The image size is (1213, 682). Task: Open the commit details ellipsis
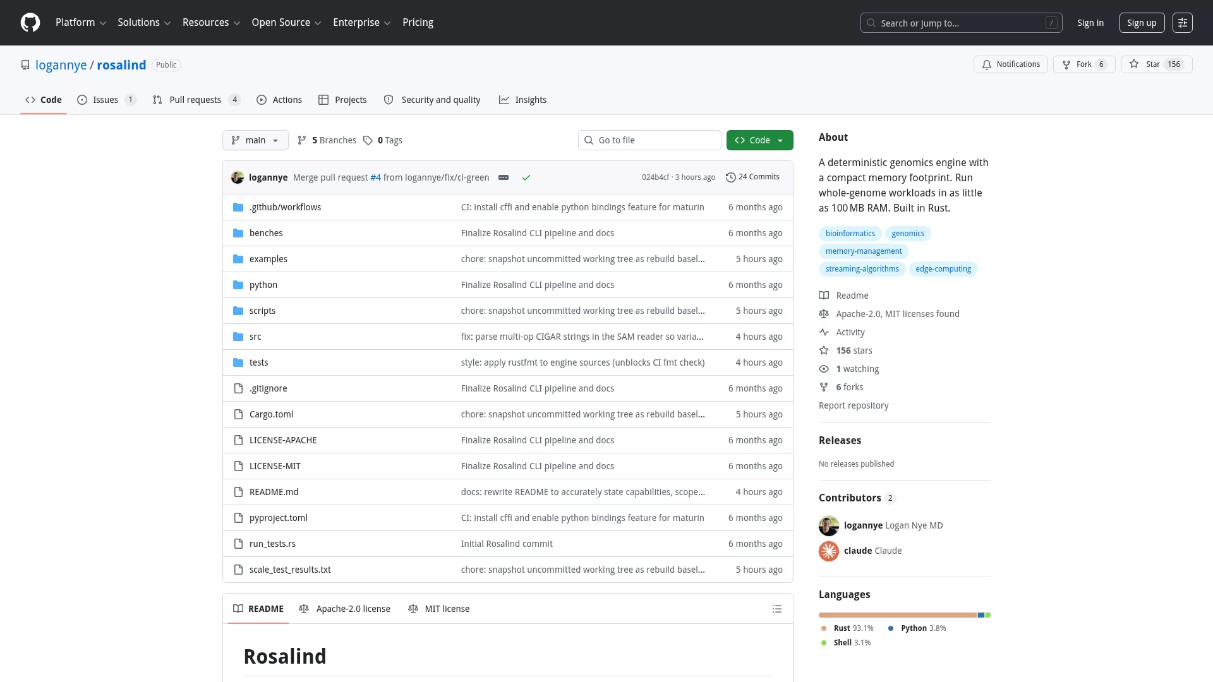(504, 177)
